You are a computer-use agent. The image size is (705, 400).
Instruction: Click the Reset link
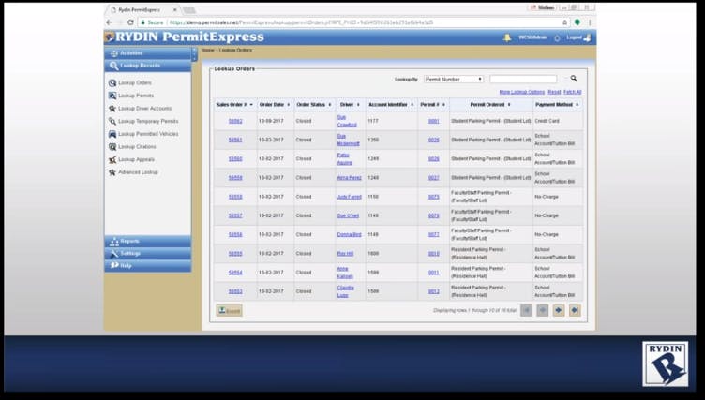coord(554,92)
